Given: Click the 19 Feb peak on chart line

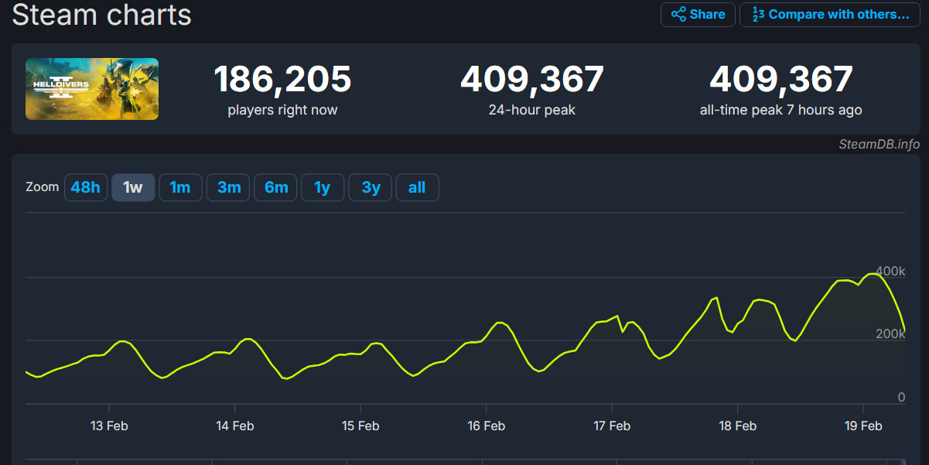Looking at the screenshot, I should (x=873, y=274).
